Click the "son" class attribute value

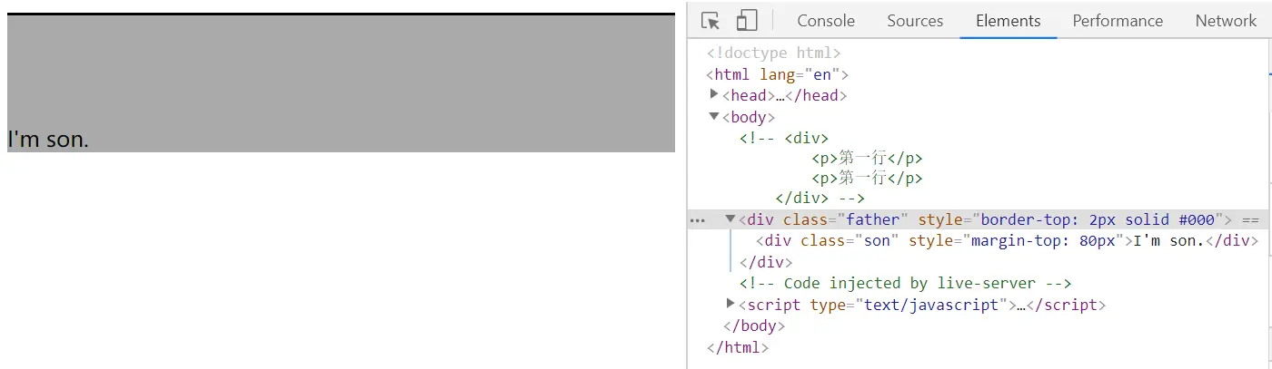point(877,241)
